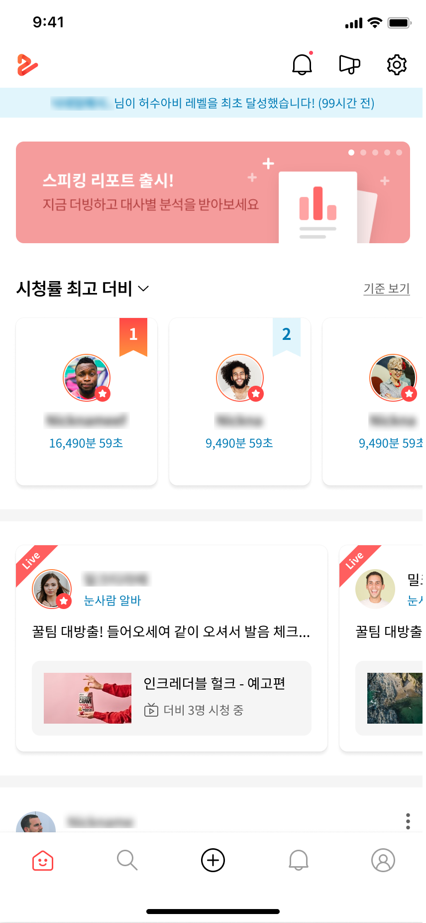426x923 pixels.
Task: Tap the rank 2 user's avatar
Action: (x=240, y=377)
